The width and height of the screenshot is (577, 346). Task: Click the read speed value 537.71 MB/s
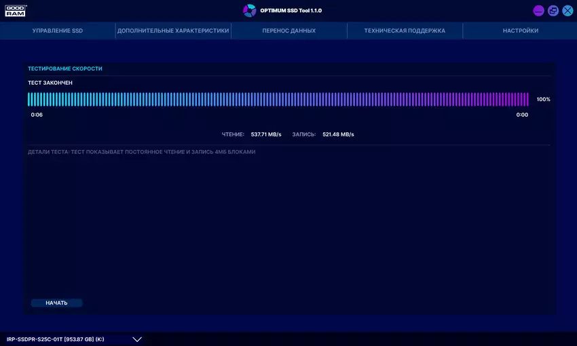point(265,134)
